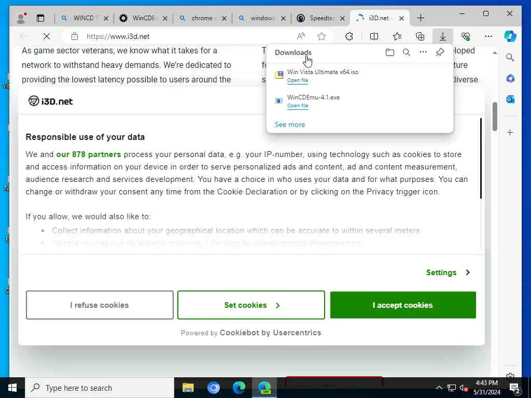This screenshot has width=531, height=398.
Task: Click I refuse cookies button
Action: (100, 305)
